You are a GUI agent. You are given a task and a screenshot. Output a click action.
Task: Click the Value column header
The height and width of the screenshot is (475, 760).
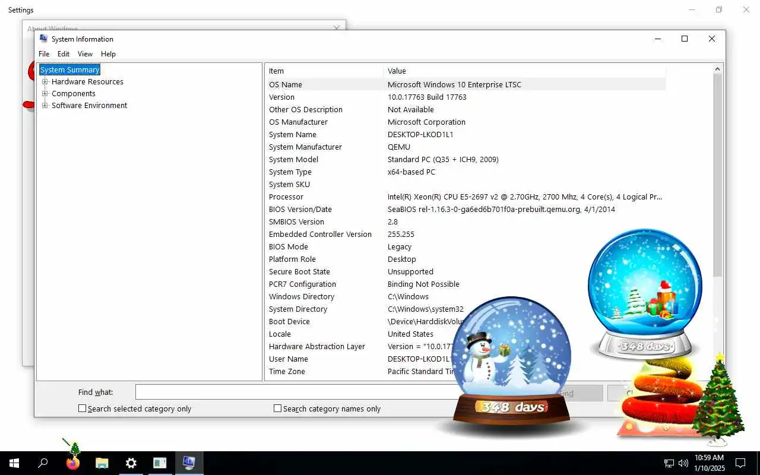(x=525, y=71)
